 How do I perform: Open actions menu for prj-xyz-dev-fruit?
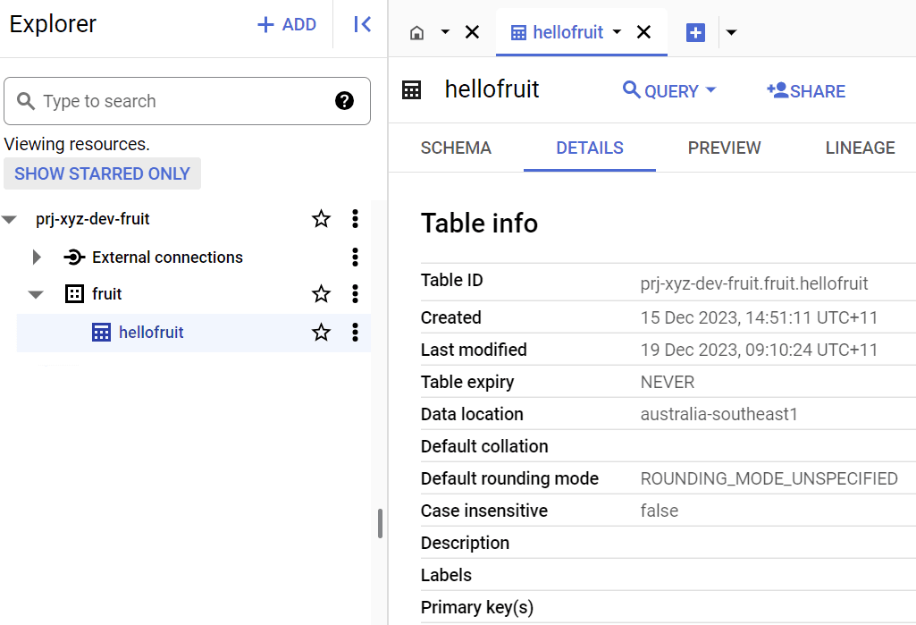(x=355, y=219)
